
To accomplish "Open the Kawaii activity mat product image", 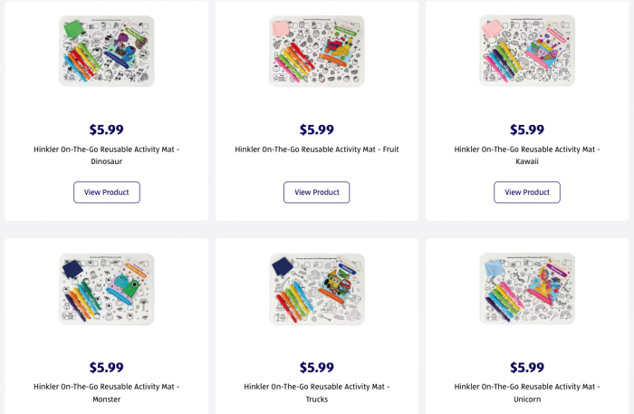I will coord(526,51).
